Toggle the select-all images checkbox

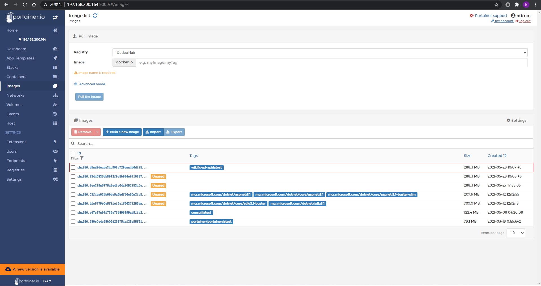pos(73,153)
